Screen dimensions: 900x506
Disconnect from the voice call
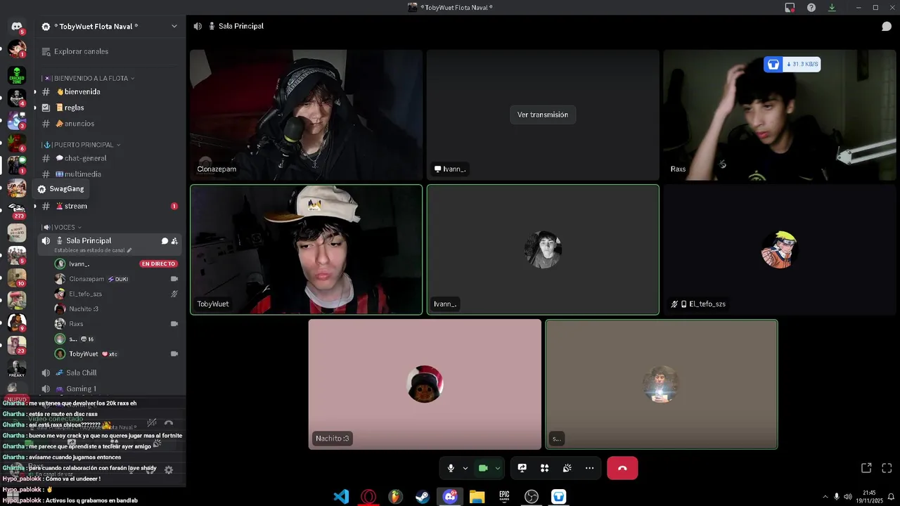pos(622,468)
